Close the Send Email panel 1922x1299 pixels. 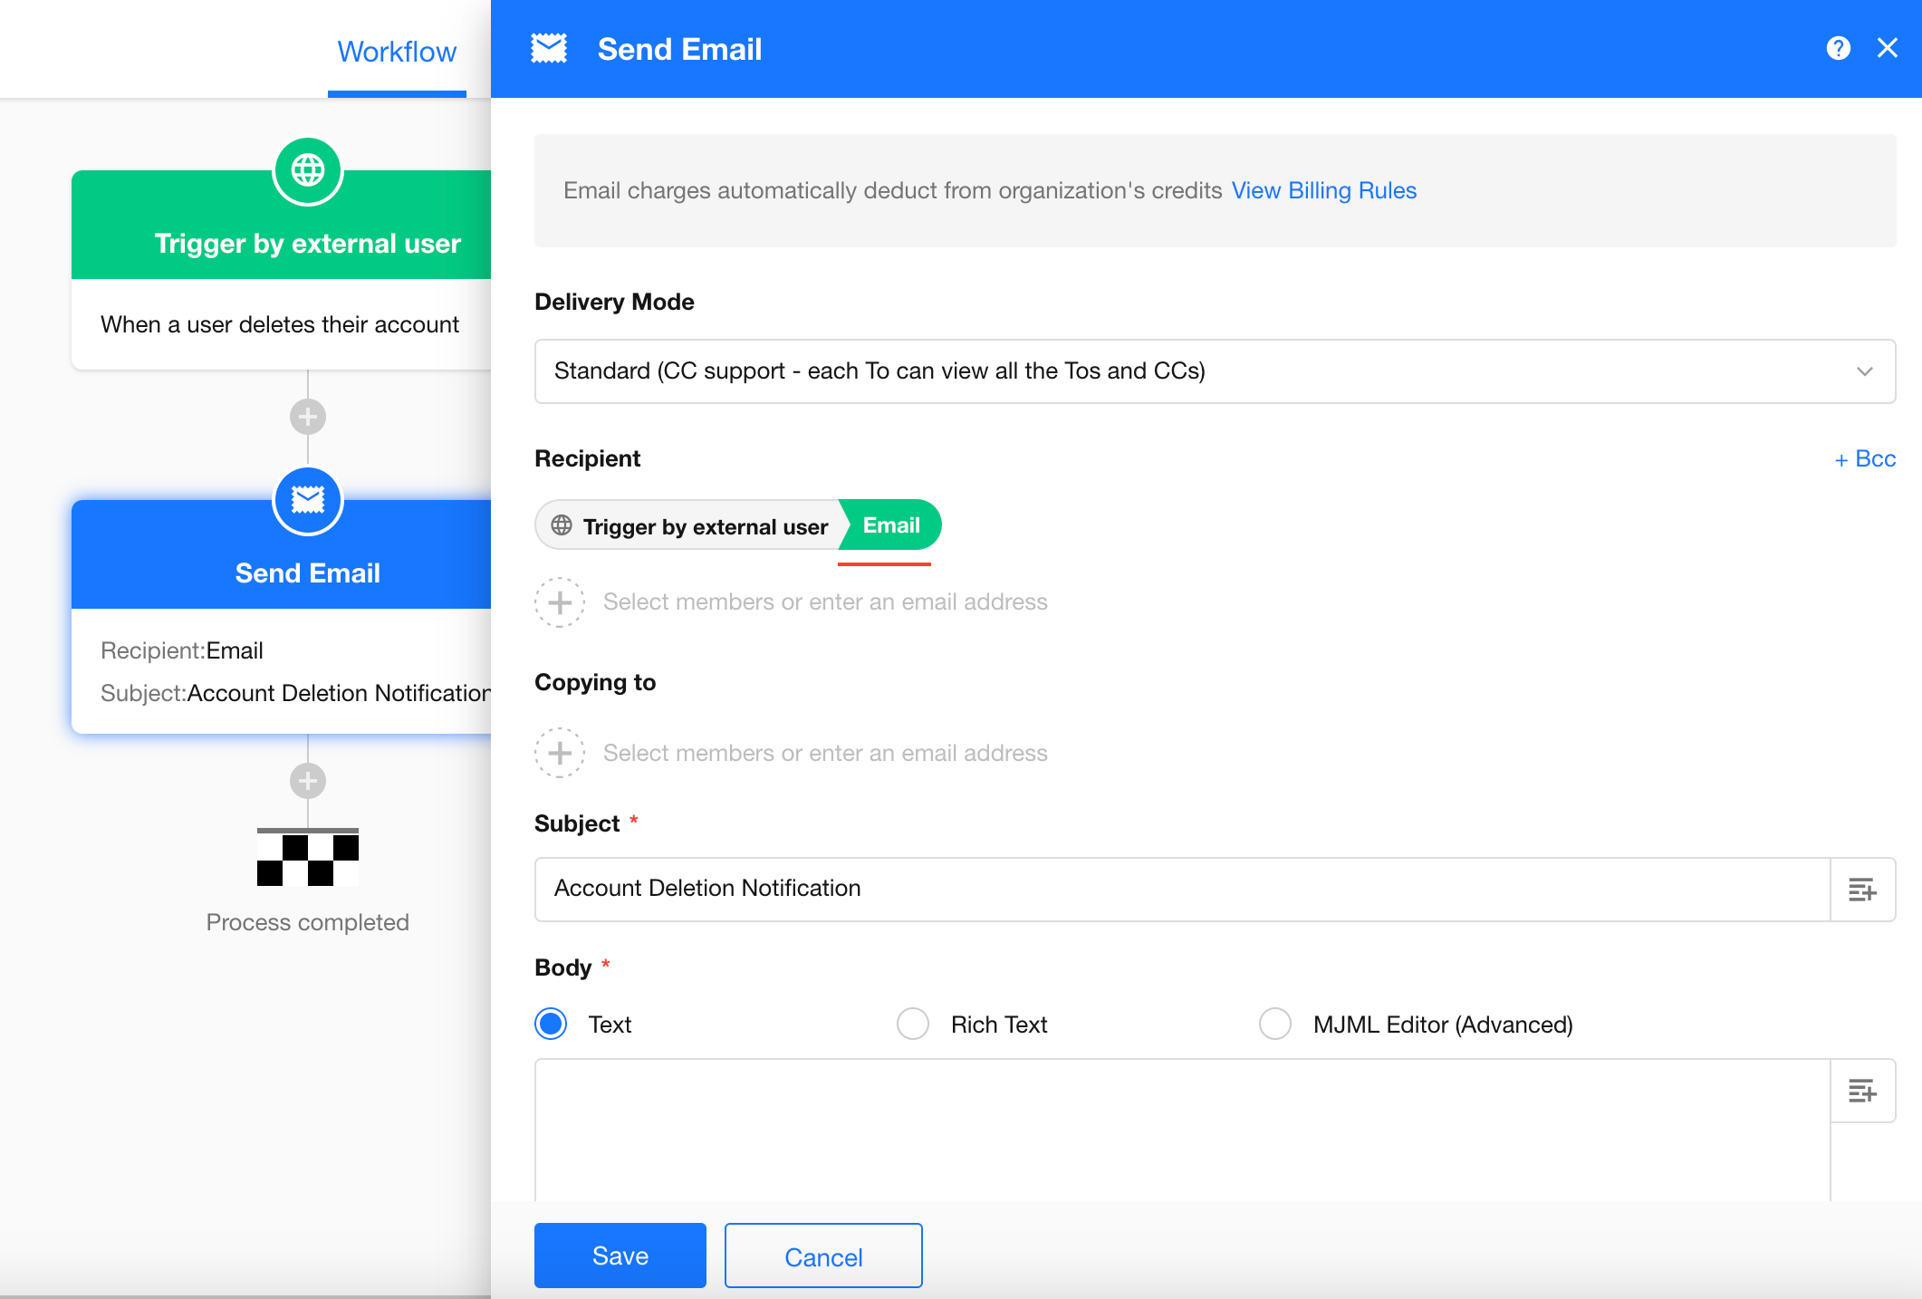click(1888, 48)
